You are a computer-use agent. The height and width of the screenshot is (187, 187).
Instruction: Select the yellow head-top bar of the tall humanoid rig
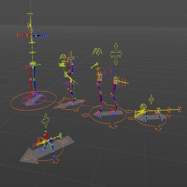click(x=30, y=14)
